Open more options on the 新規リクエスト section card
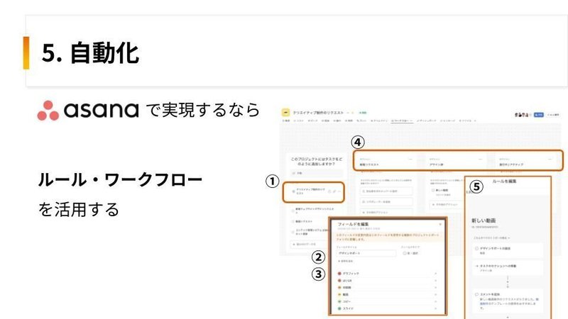Screen dimensions: 568x319 (410, 159)
